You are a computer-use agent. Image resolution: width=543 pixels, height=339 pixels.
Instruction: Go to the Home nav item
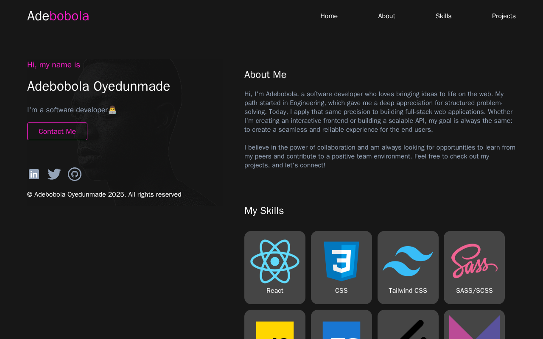pos(329,16)
